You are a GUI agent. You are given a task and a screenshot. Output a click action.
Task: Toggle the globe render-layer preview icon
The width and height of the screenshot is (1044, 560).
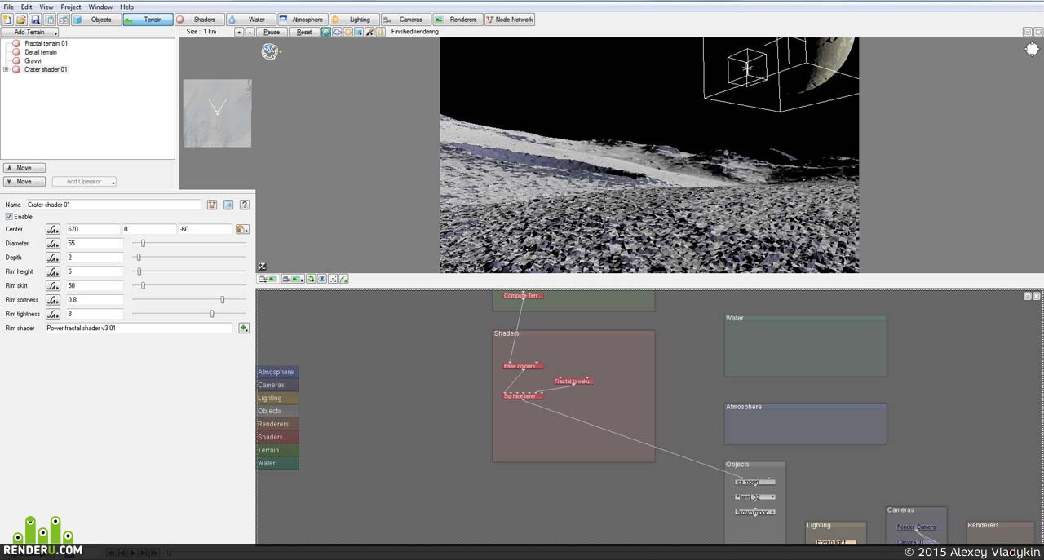click(x=326, y=32)
